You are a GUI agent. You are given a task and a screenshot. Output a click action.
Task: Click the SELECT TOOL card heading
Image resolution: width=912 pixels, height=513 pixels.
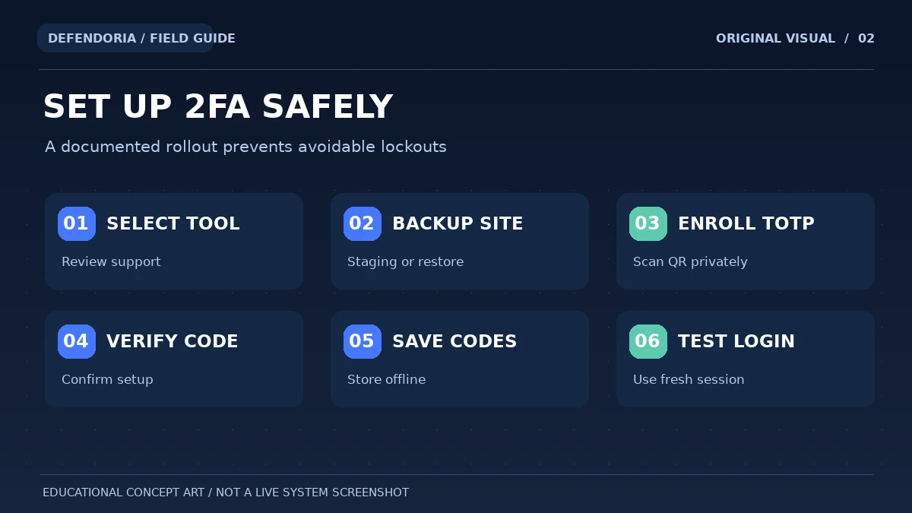tap(173, 223)
